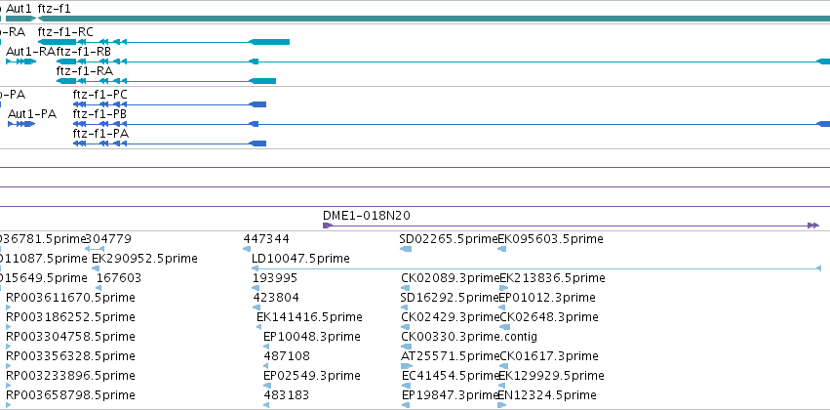Click the ftz-f1-RC transcript glyph
Screen dimensions: 830x410
click(164, 42)
